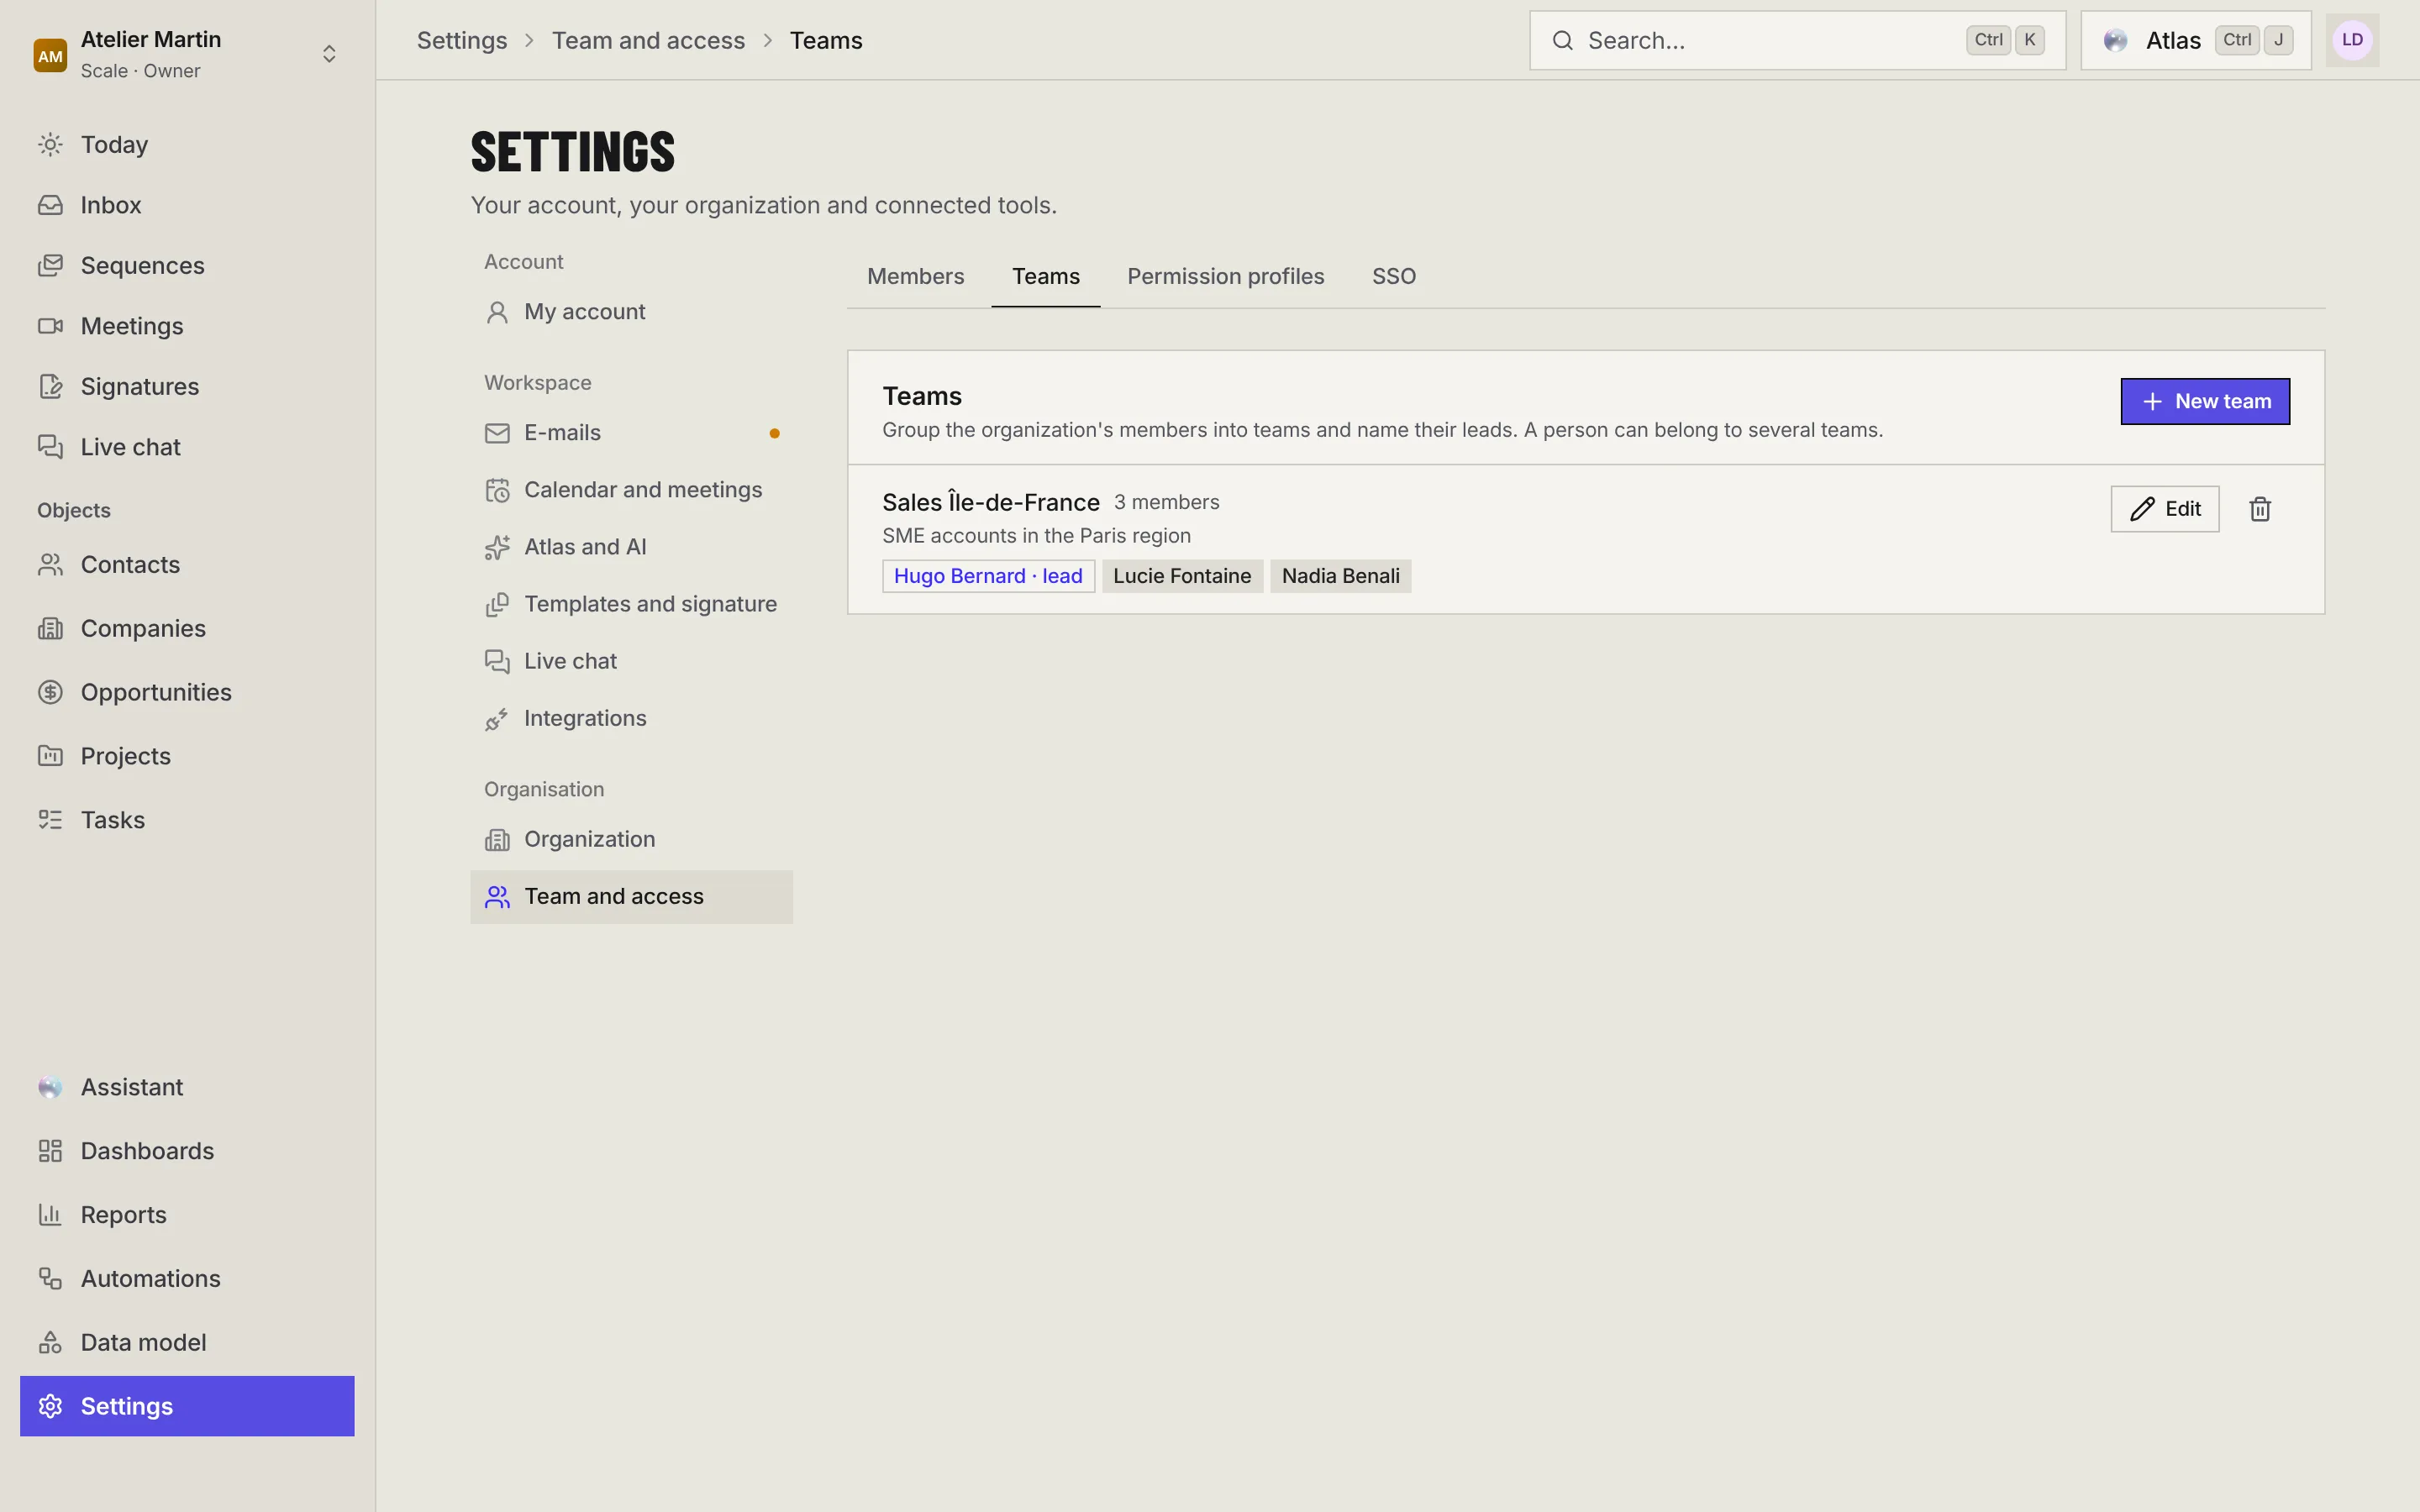Click the LD user avatar
This screenshot has height=1512, width=2420.
pos(2352,40)
